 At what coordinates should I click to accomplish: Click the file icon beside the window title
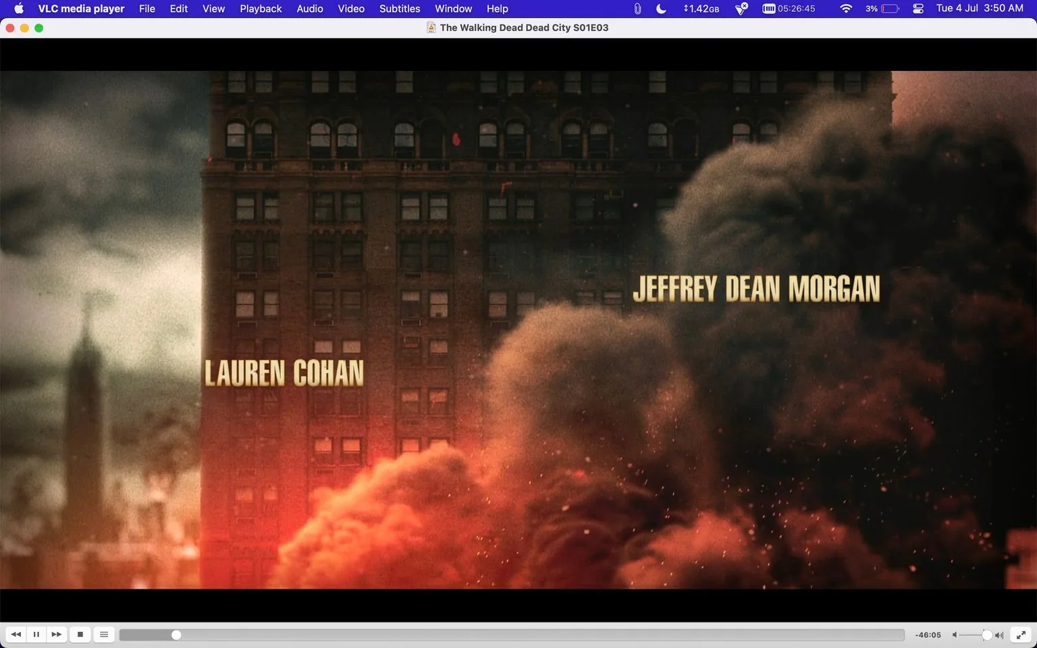tap(431, 28)
